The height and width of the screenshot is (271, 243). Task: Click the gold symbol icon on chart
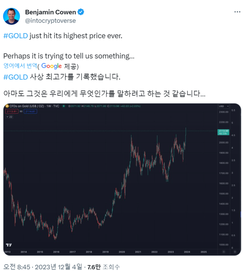[x=7, y=106]
